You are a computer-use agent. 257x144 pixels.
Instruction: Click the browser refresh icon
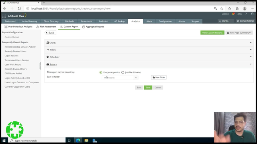(19, 8)
